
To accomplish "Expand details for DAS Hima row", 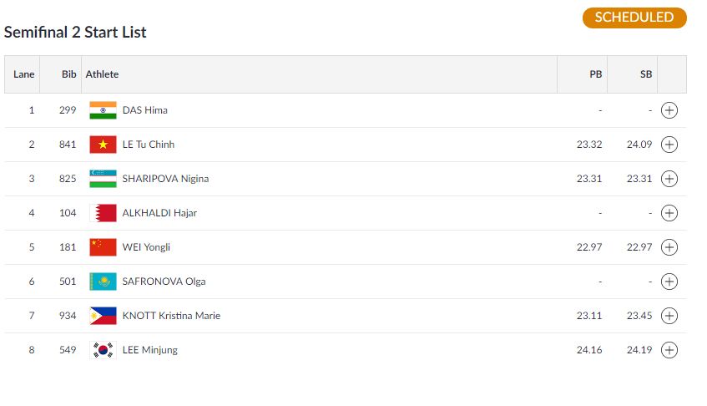I will coord(669,110).
